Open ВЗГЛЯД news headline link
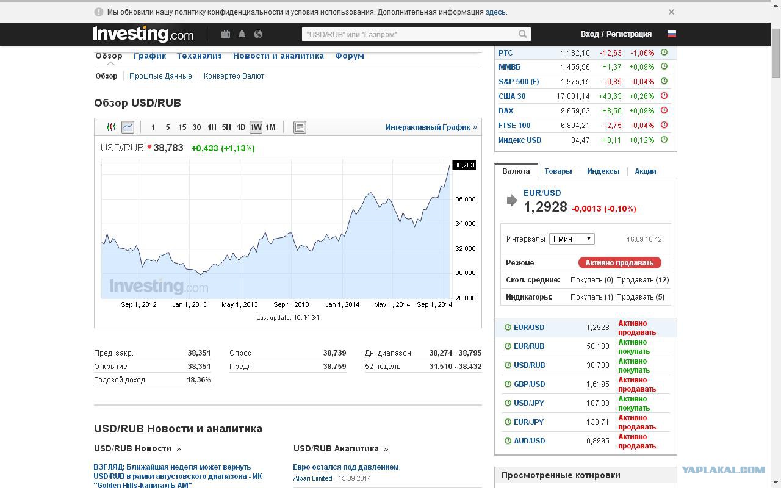781x488 pixels. tap(178, 476)
